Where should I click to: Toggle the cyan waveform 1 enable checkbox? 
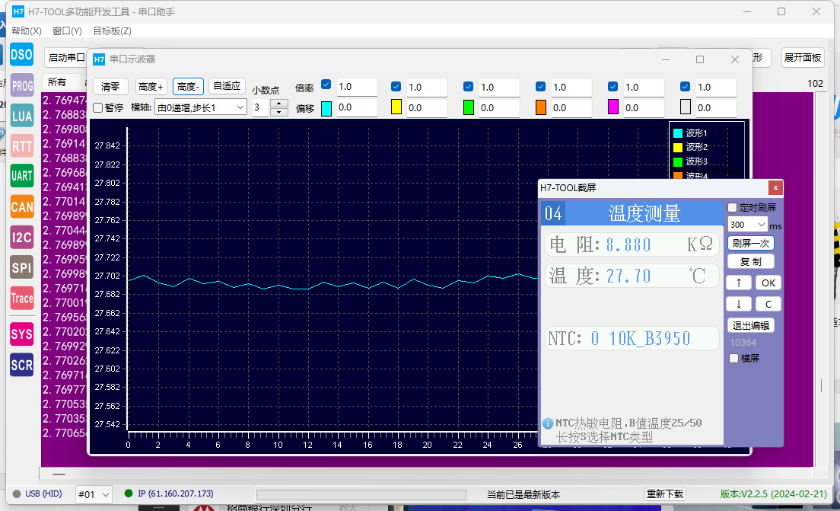pyautogui.click(x=326, y=85)
